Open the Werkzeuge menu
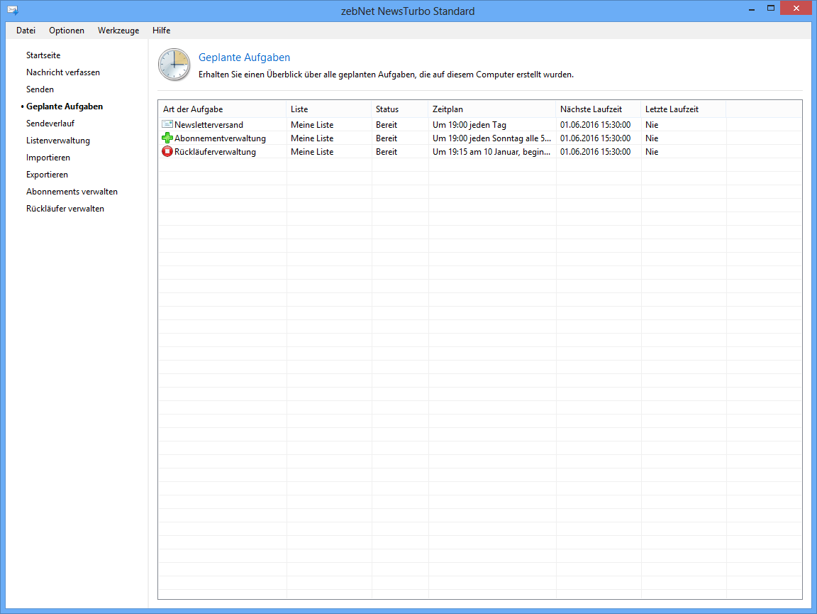817x614 pixels. point(118,31)
